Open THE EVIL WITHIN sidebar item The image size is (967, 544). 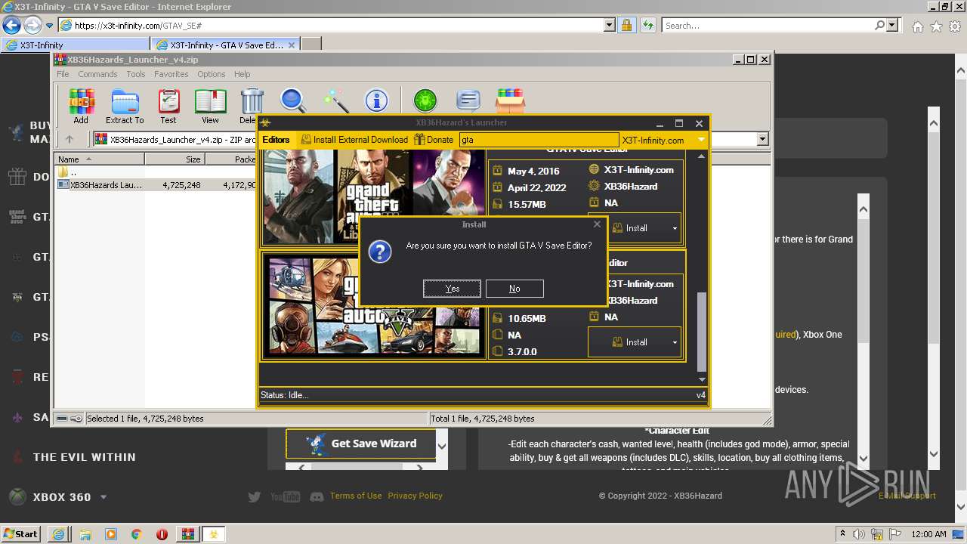[84, 457]
